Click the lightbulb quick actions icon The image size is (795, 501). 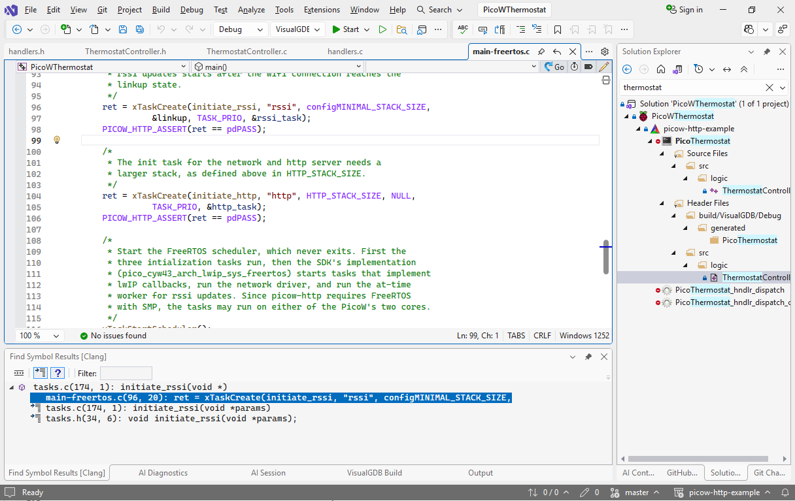[57, 140]
